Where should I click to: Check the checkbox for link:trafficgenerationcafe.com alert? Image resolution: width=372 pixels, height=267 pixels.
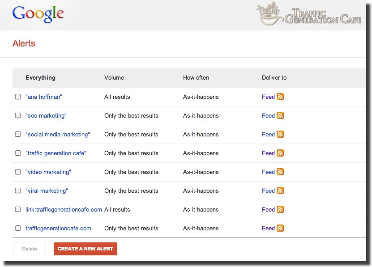pos(18,209)
